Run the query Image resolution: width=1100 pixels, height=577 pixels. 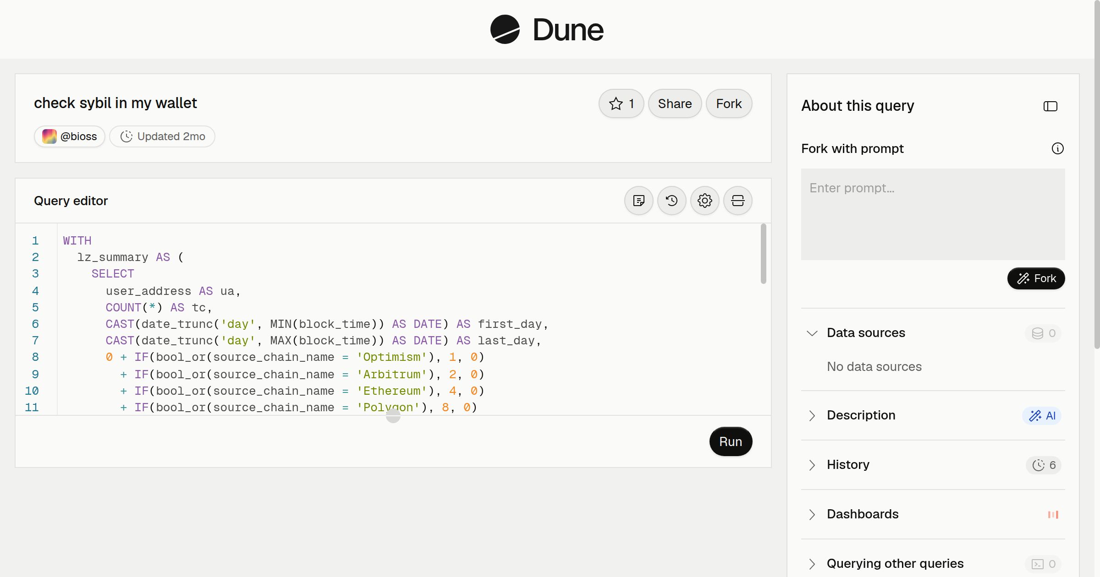(731, 441)
